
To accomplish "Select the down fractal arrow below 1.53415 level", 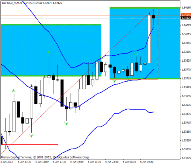I will click(x=66, y=124).
